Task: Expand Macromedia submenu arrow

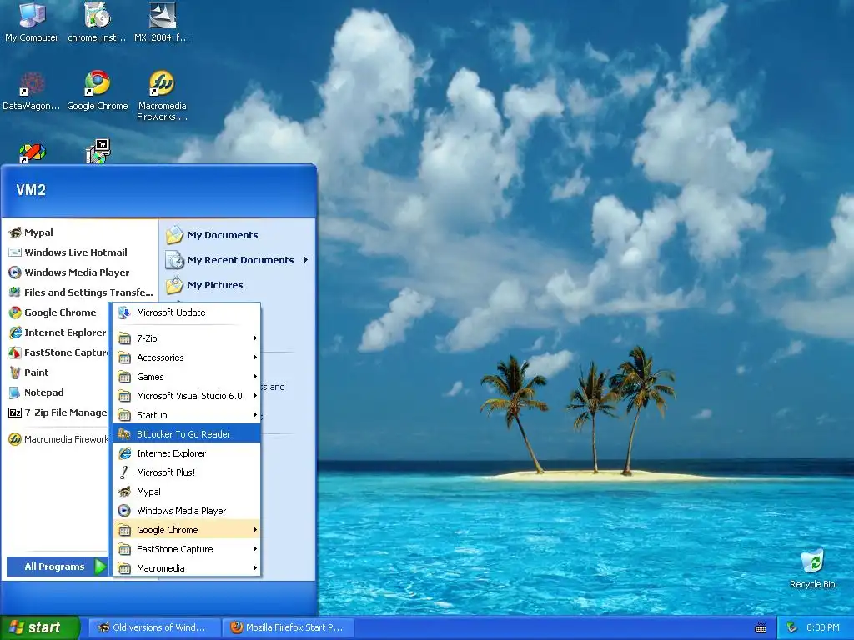Action: [x=255, y=568]
